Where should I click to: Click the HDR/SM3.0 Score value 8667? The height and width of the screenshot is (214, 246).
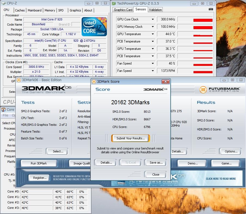147,119
